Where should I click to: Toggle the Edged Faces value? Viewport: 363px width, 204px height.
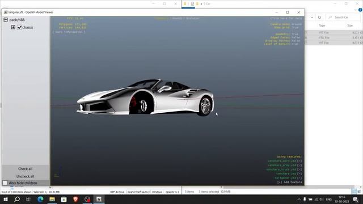click(296, 37)
